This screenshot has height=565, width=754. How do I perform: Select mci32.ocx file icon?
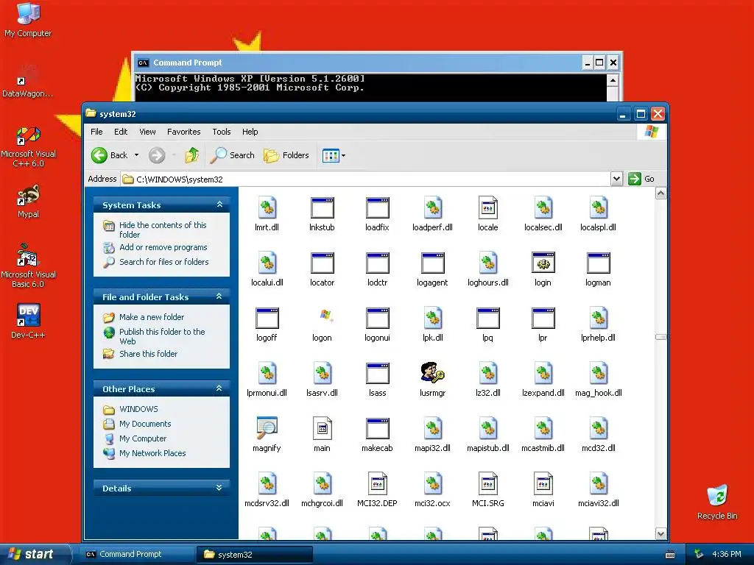click(433, 483)
